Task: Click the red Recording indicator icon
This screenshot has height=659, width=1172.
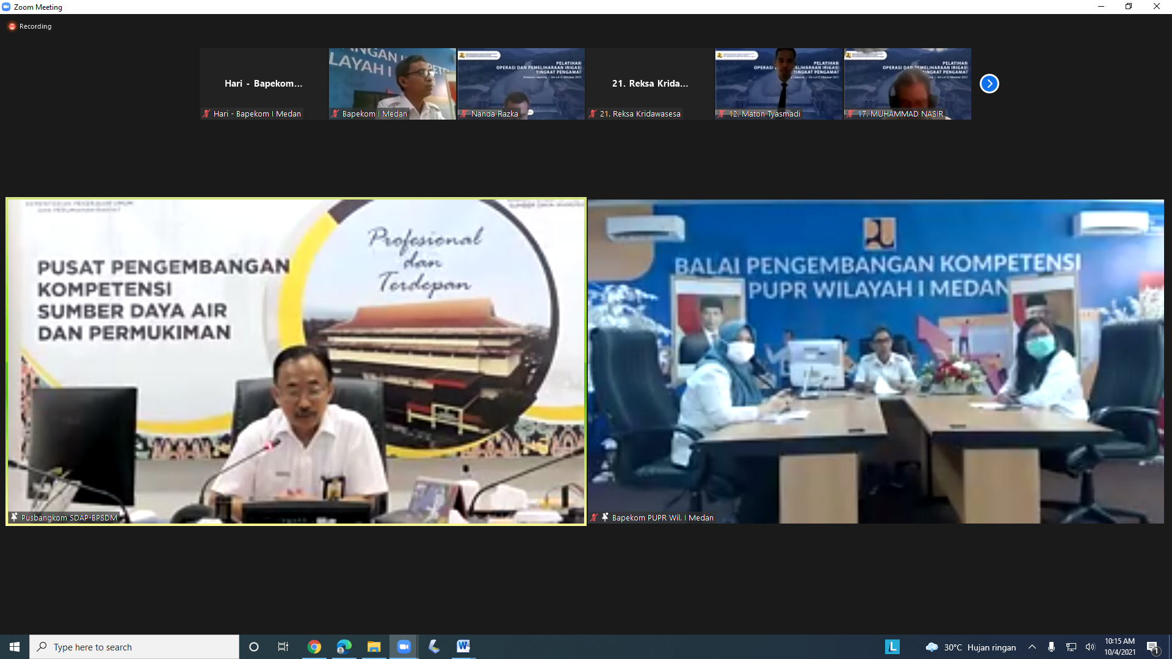Action: point(12,26)
